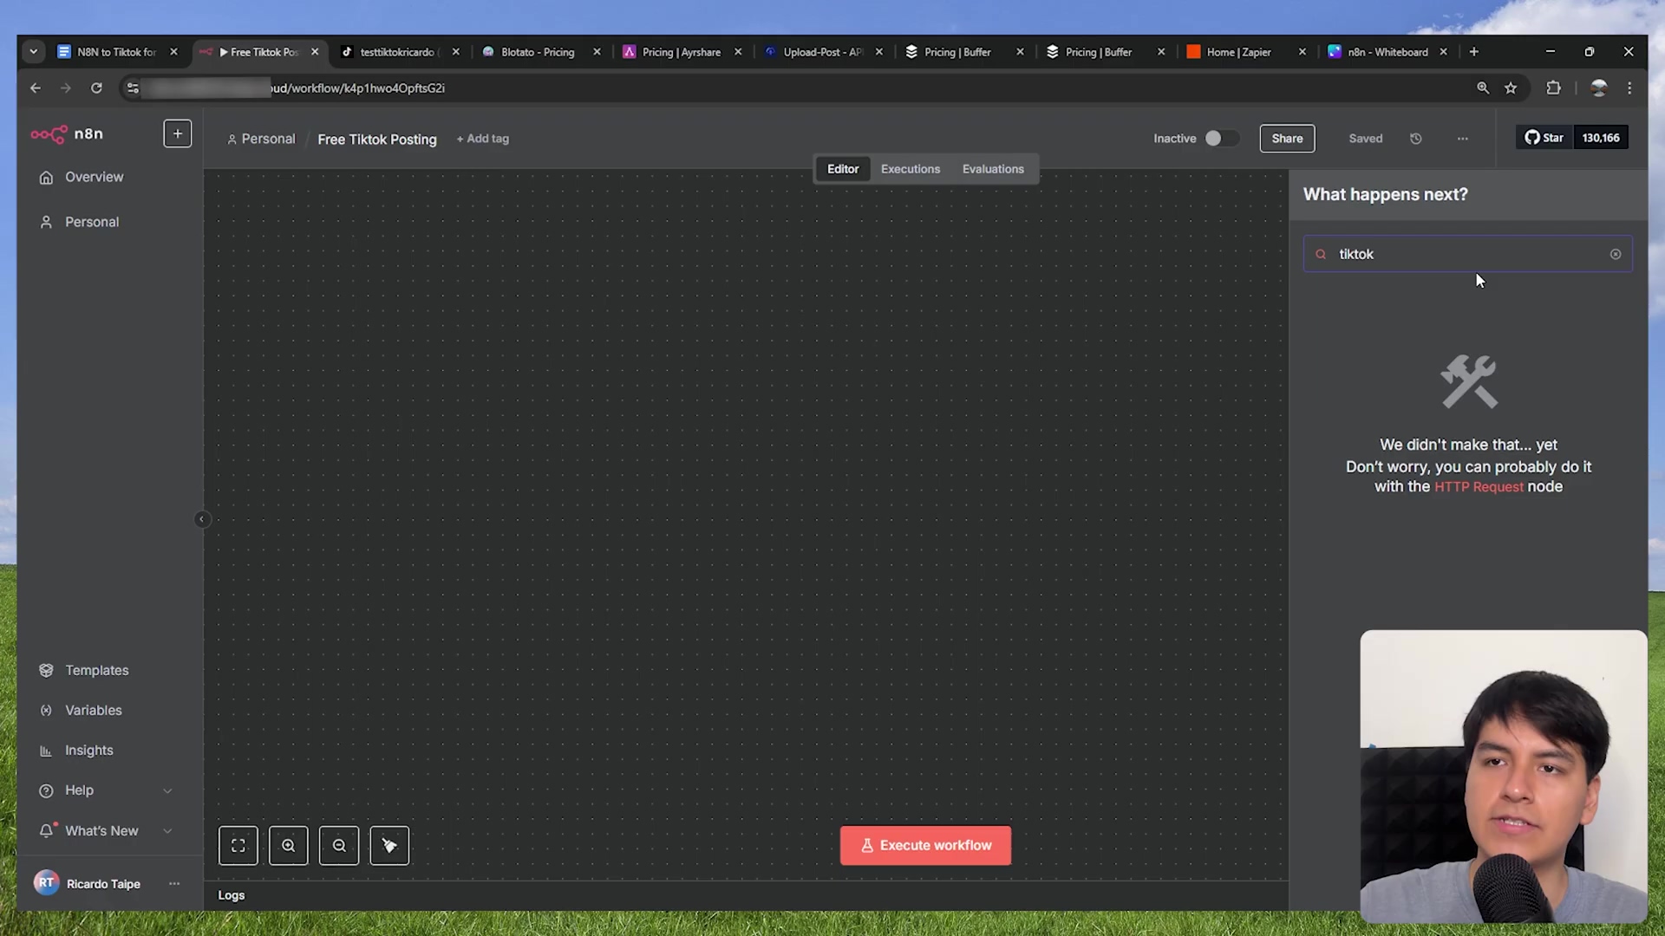Click the GitHub Star button
1665x936 pixels.
1544,138
